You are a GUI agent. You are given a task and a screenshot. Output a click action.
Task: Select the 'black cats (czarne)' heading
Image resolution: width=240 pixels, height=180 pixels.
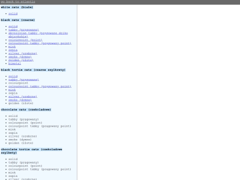18,20
